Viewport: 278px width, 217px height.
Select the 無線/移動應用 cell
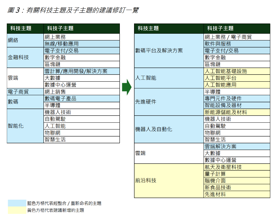(82, 44)
